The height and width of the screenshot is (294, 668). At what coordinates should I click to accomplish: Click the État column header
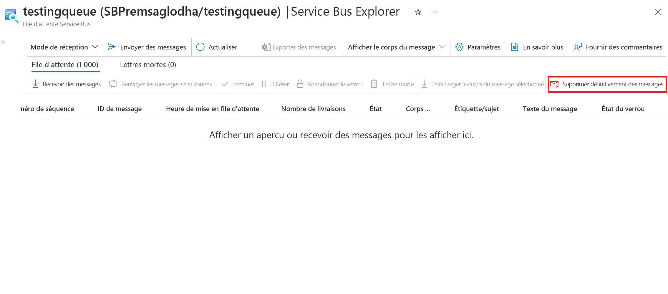[x=376, y=109]
